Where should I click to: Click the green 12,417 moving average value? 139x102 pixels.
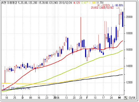(84, 3)
